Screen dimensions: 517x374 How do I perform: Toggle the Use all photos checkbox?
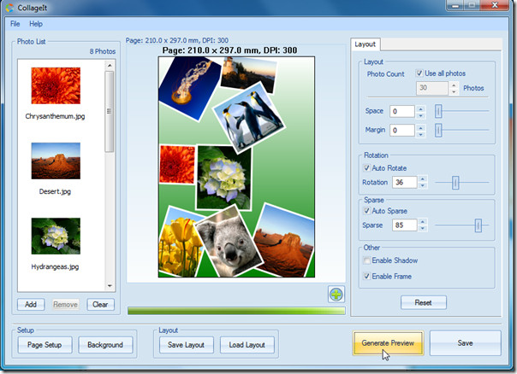point(419,73)
